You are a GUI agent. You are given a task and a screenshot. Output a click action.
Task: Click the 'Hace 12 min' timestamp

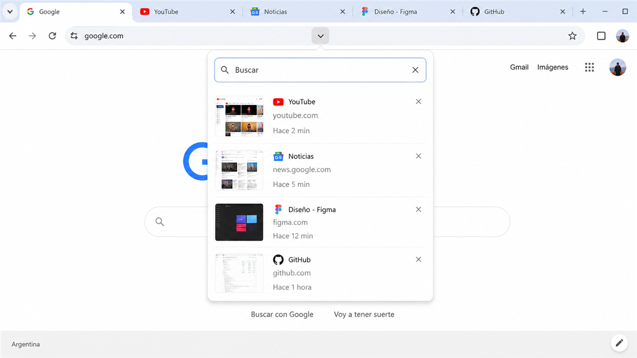coord(293,236)
